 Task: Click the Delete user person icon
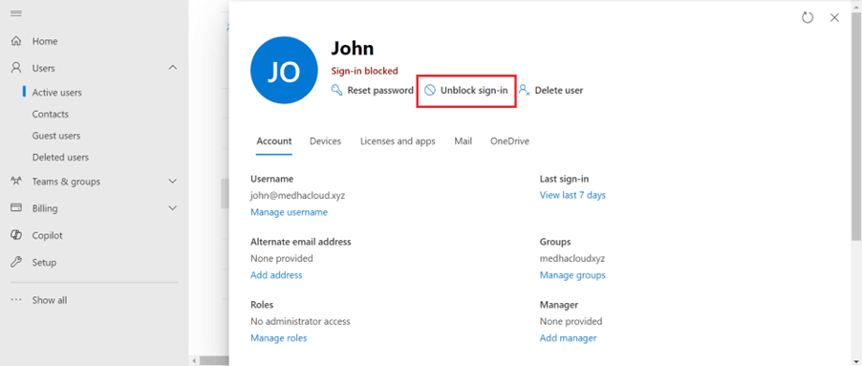click(525, 90)
